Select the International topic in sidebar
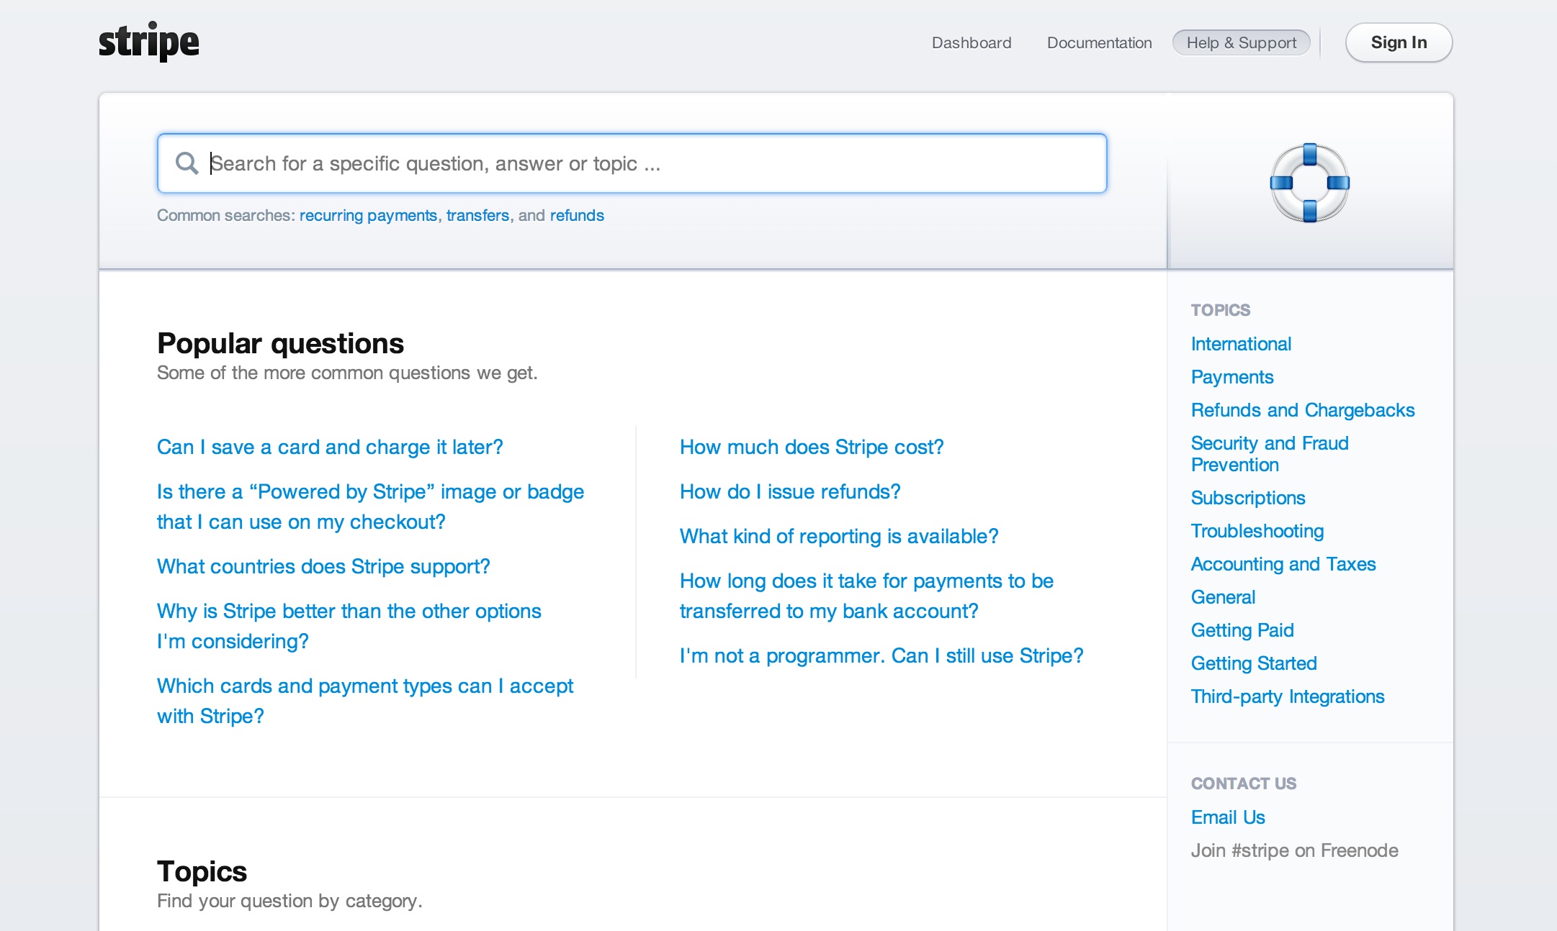Screen dimensions: 1557x931 [1241, 344]
